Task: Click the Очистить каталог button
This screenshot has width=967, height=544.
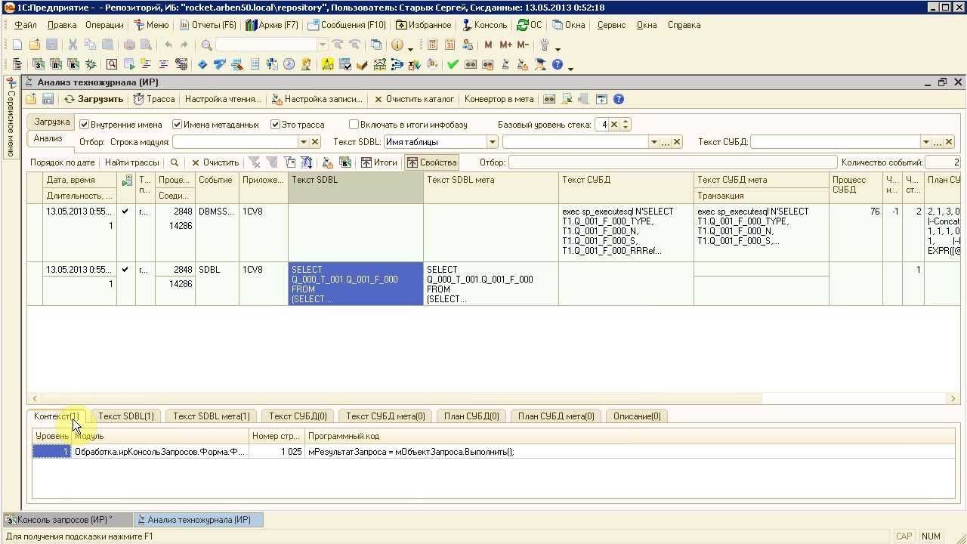Action: pos(413,99)
